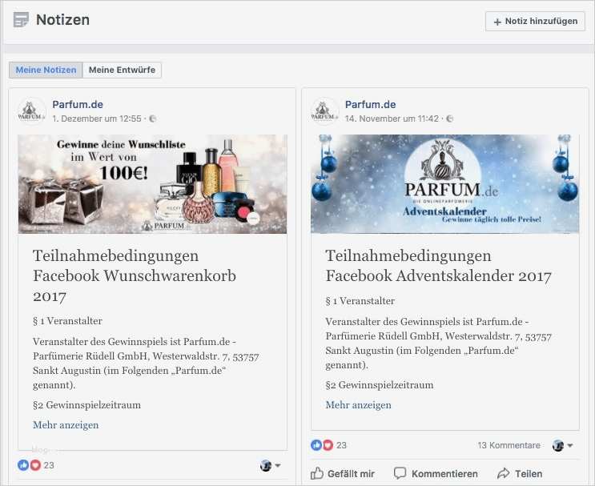Click the Notizen notes icon in header
This screenshot has width=595, height=486.
coord(21,20)
